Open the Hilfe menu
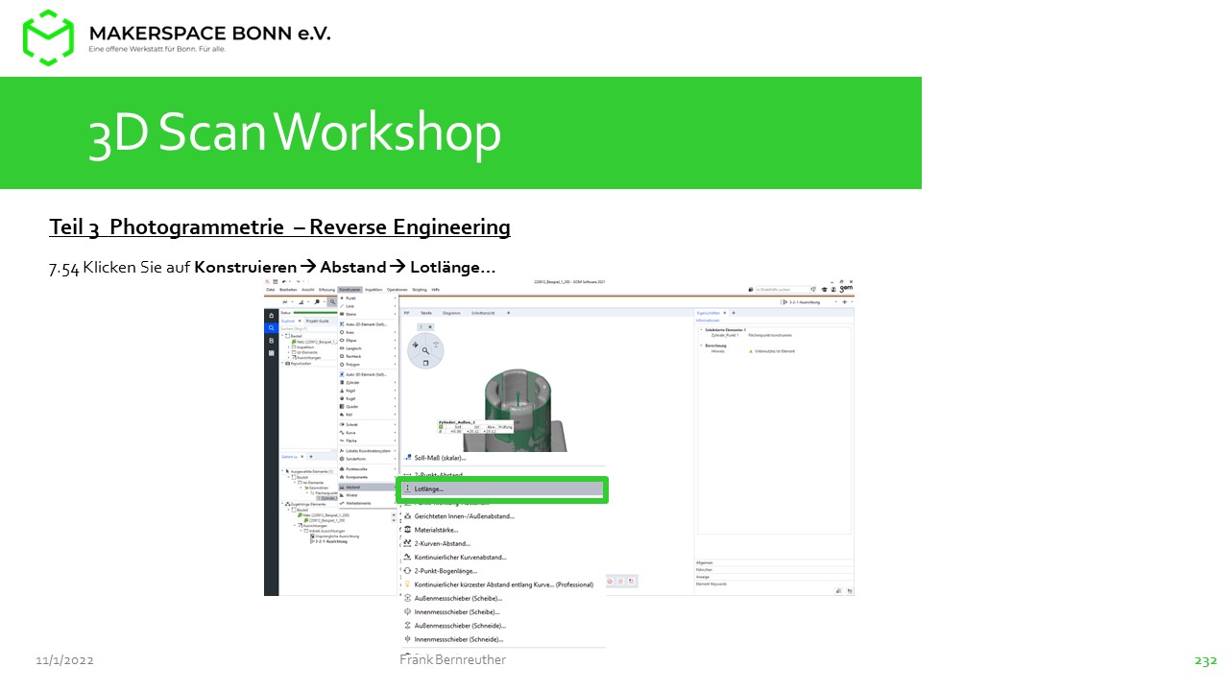This screenshot has width=1229, height=691. click(436, 290)
